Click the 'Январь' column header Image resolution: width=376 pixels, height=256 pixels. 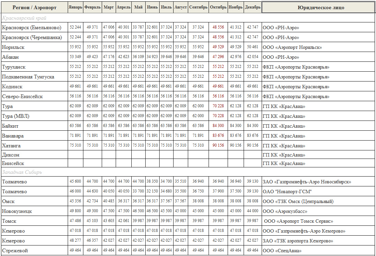(75, 7)
